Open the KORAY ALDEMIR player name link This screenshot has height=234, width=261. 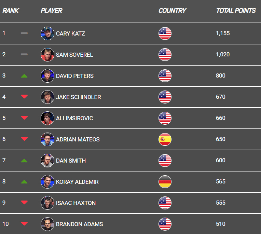(x=77, y=182)
